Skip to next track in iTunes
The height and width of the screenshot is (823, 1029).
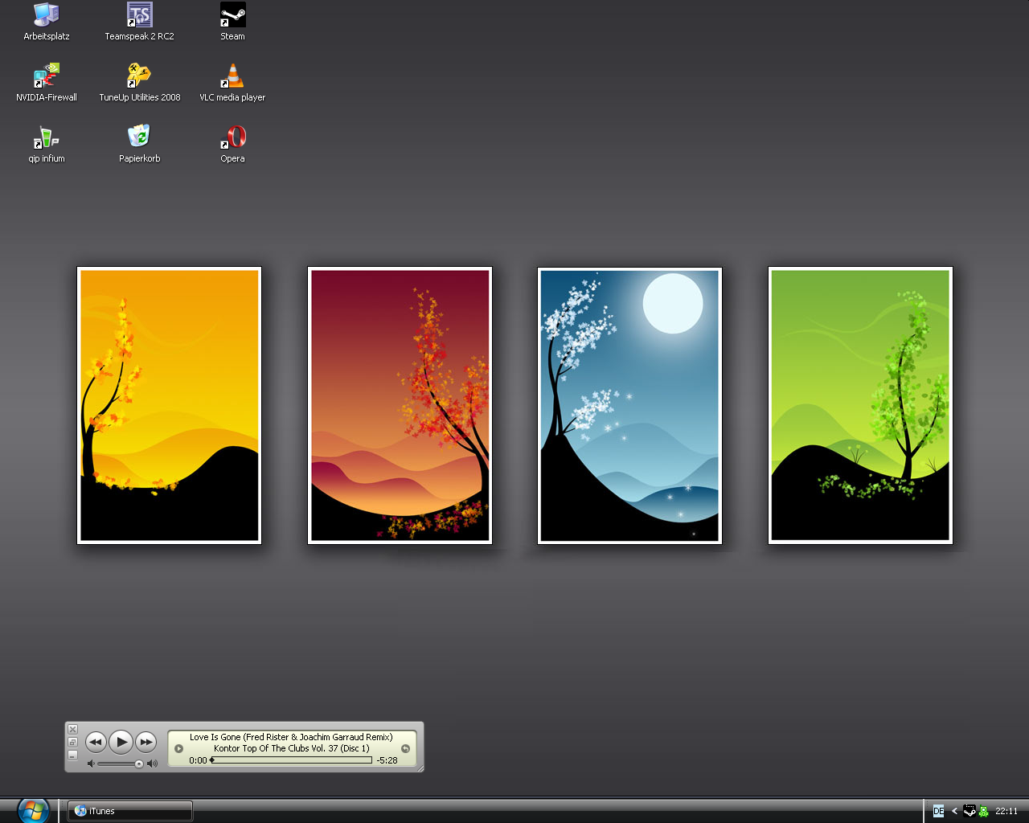tap(146, 742)
